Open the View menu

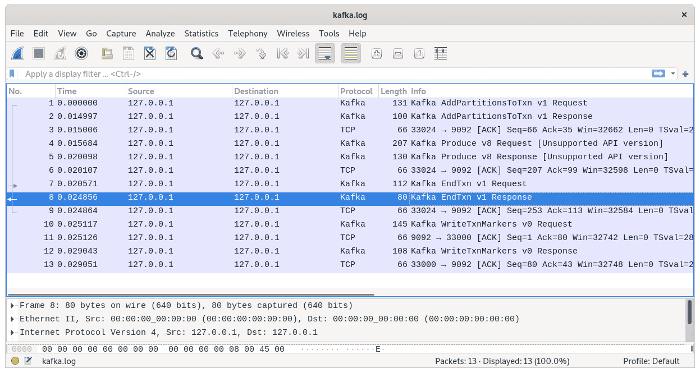click(67, 34)
